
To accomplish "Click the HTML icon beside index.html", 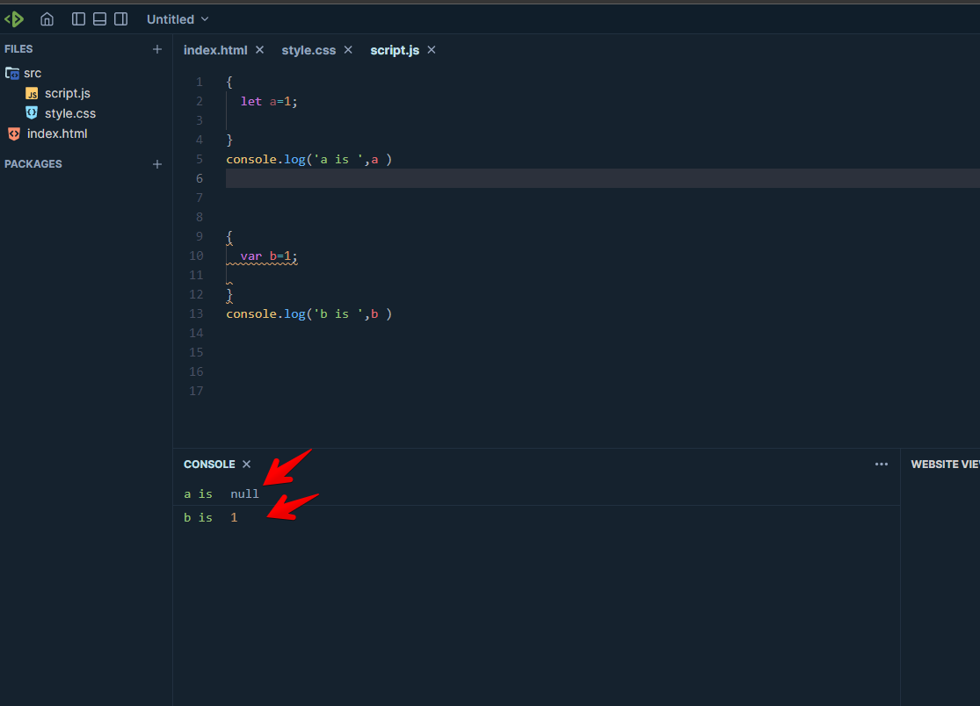I will (13, 133).
